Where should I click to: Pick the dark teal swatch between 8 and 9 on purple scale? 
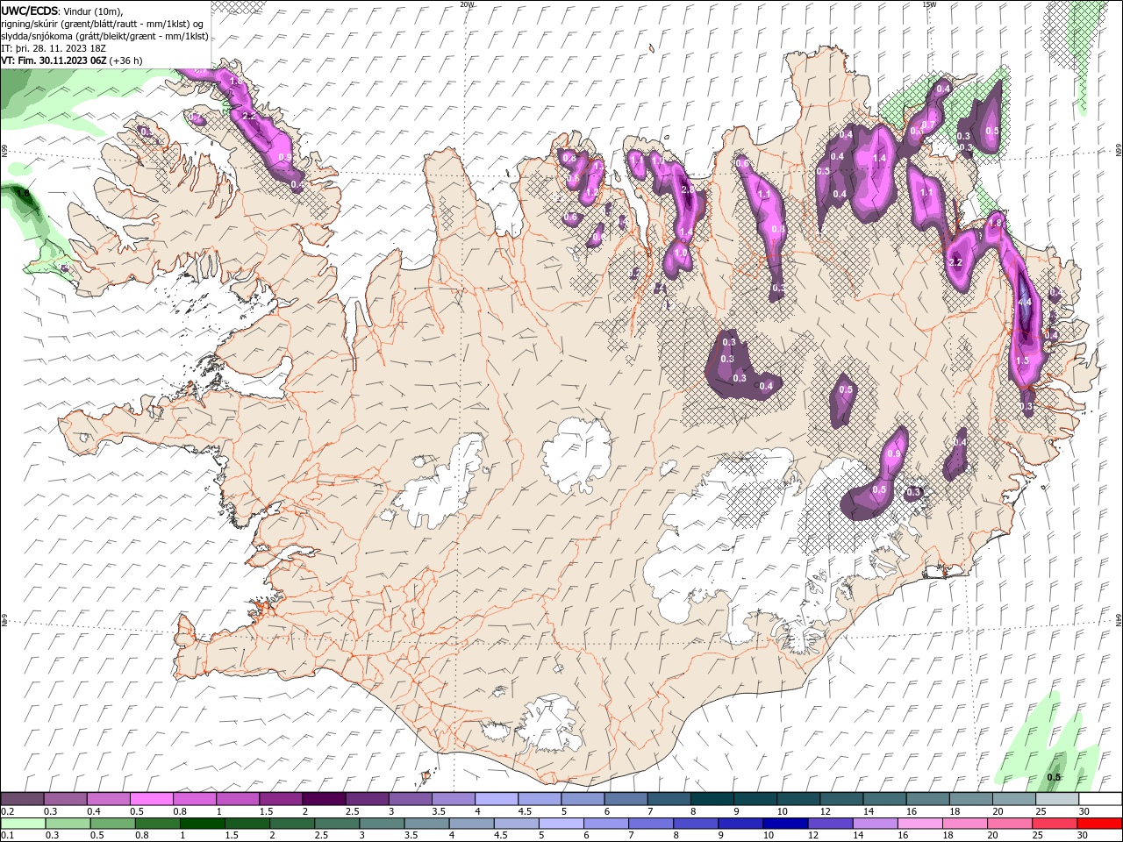pyautogui.click(x=712, y=799)
